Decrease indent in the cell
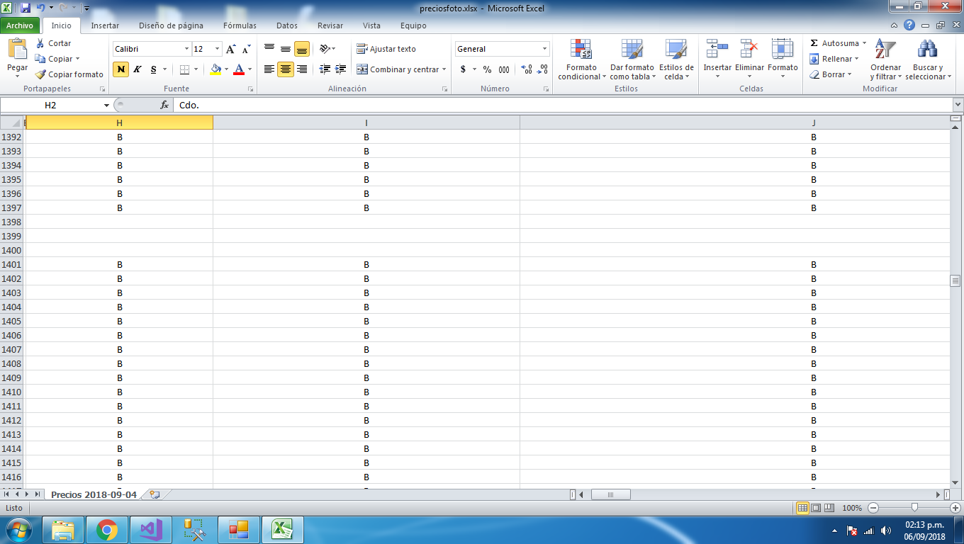This screenshot has height=544, width=964. pyautogui.click(x=325, y=69)
